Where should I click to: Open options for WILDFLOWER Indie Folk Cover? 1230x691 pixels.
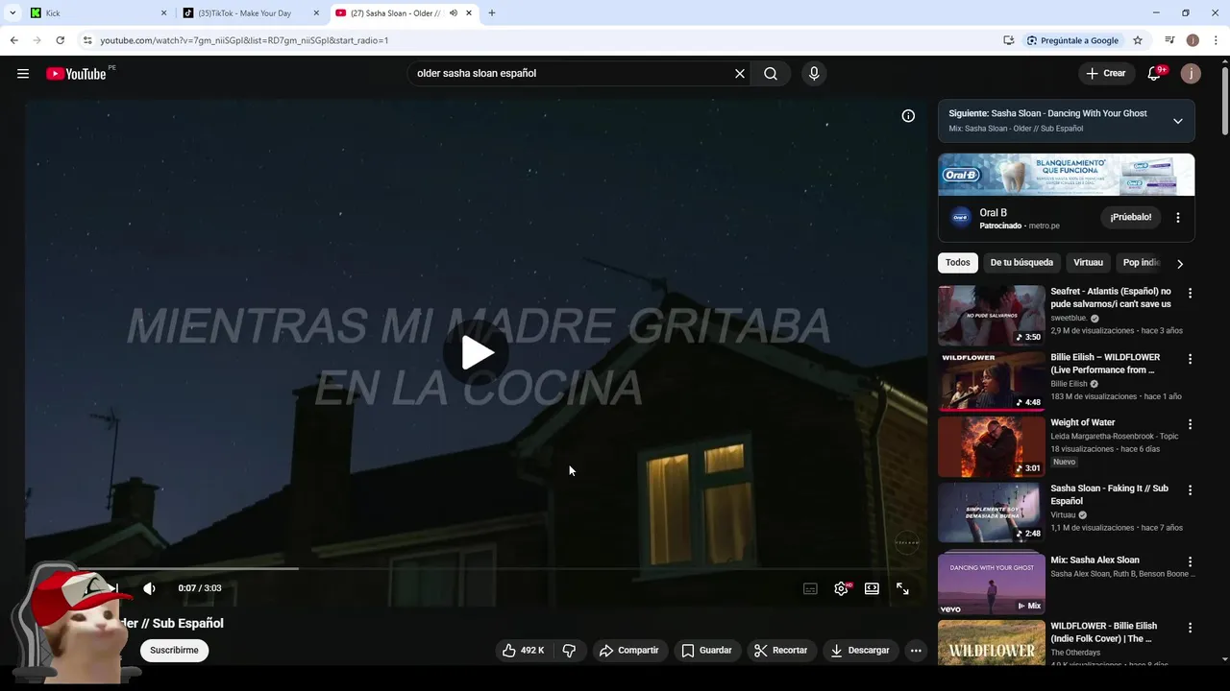click(1190, 628)
